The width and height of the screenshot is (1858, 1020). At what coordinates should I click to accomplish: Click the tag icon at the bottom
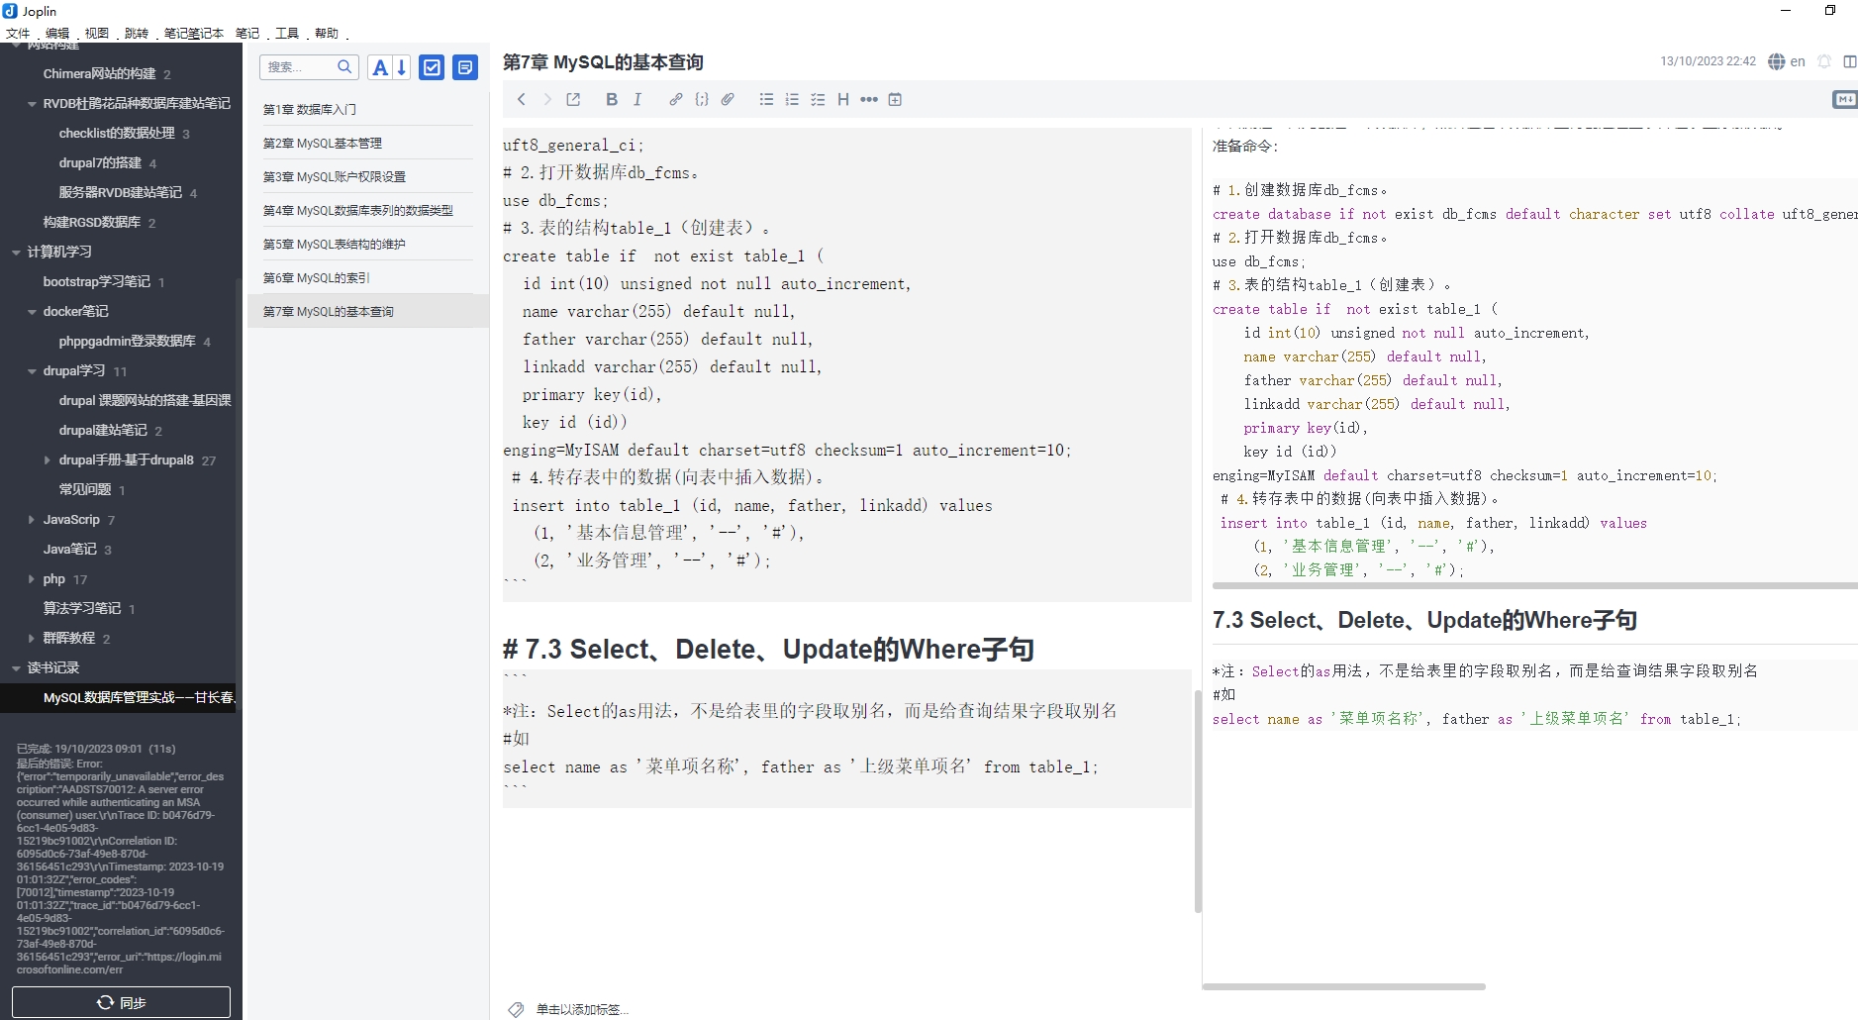[516, 1009]
